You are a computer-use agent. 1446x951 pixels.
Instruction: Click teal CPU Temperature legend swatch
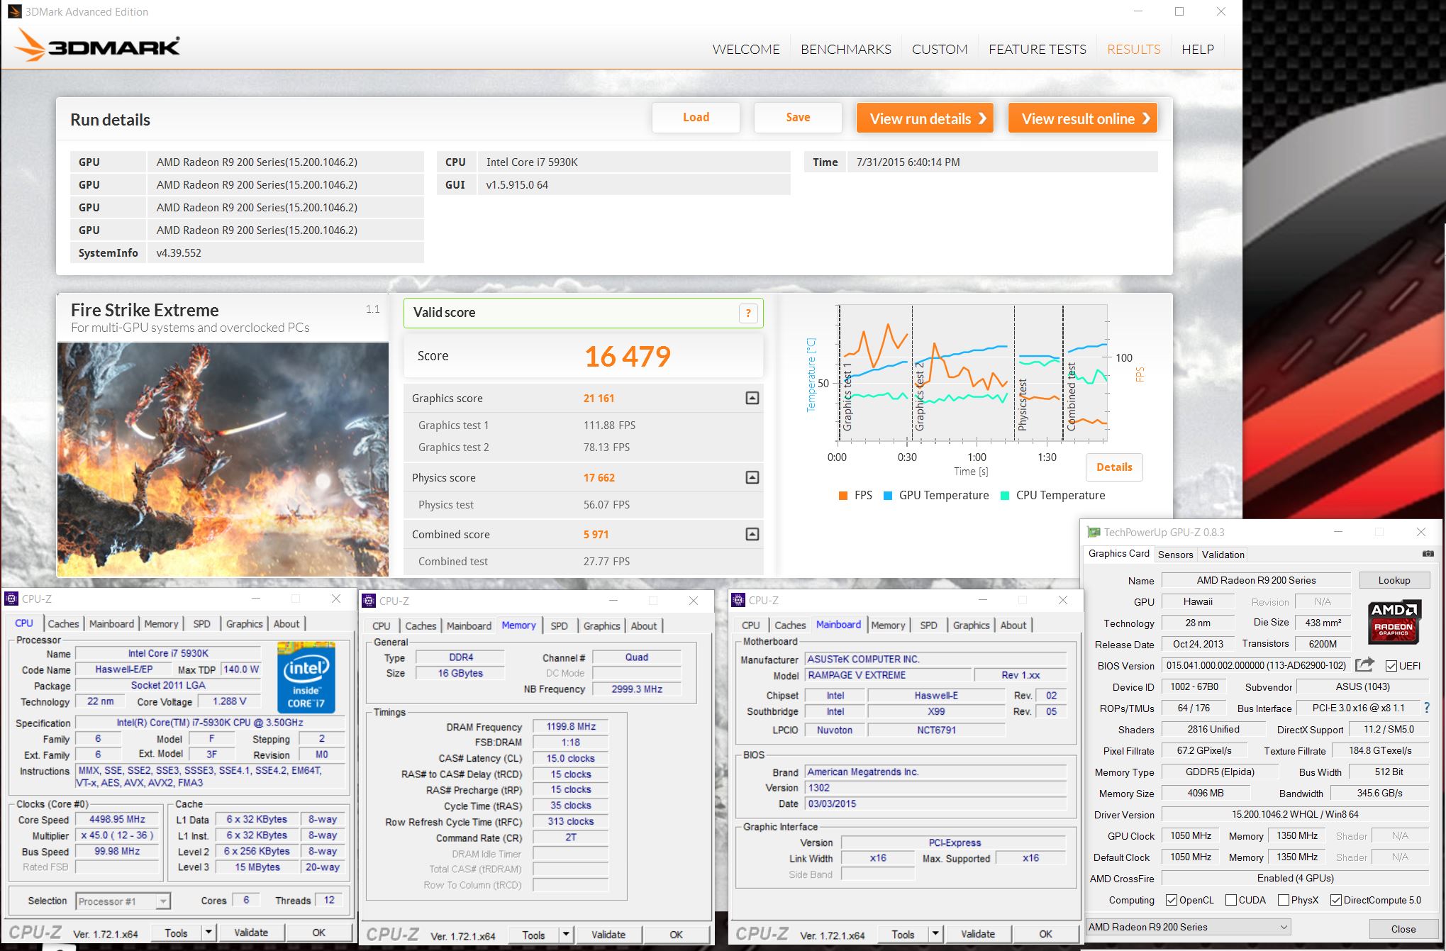(1005, 496)
